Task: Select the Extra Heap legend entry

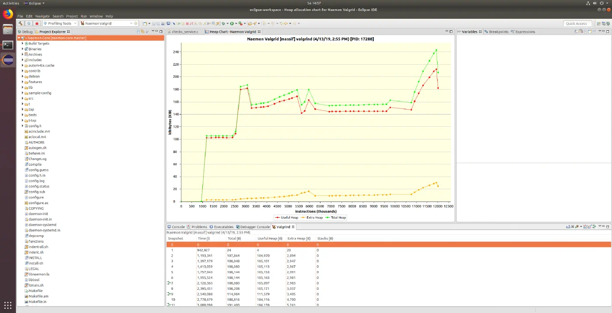Action: point(313,217)
